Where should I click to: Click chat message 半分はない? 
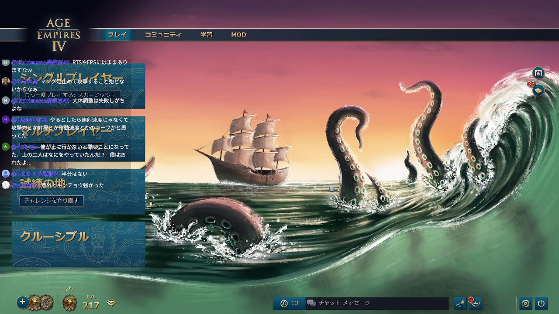(75, 174)
